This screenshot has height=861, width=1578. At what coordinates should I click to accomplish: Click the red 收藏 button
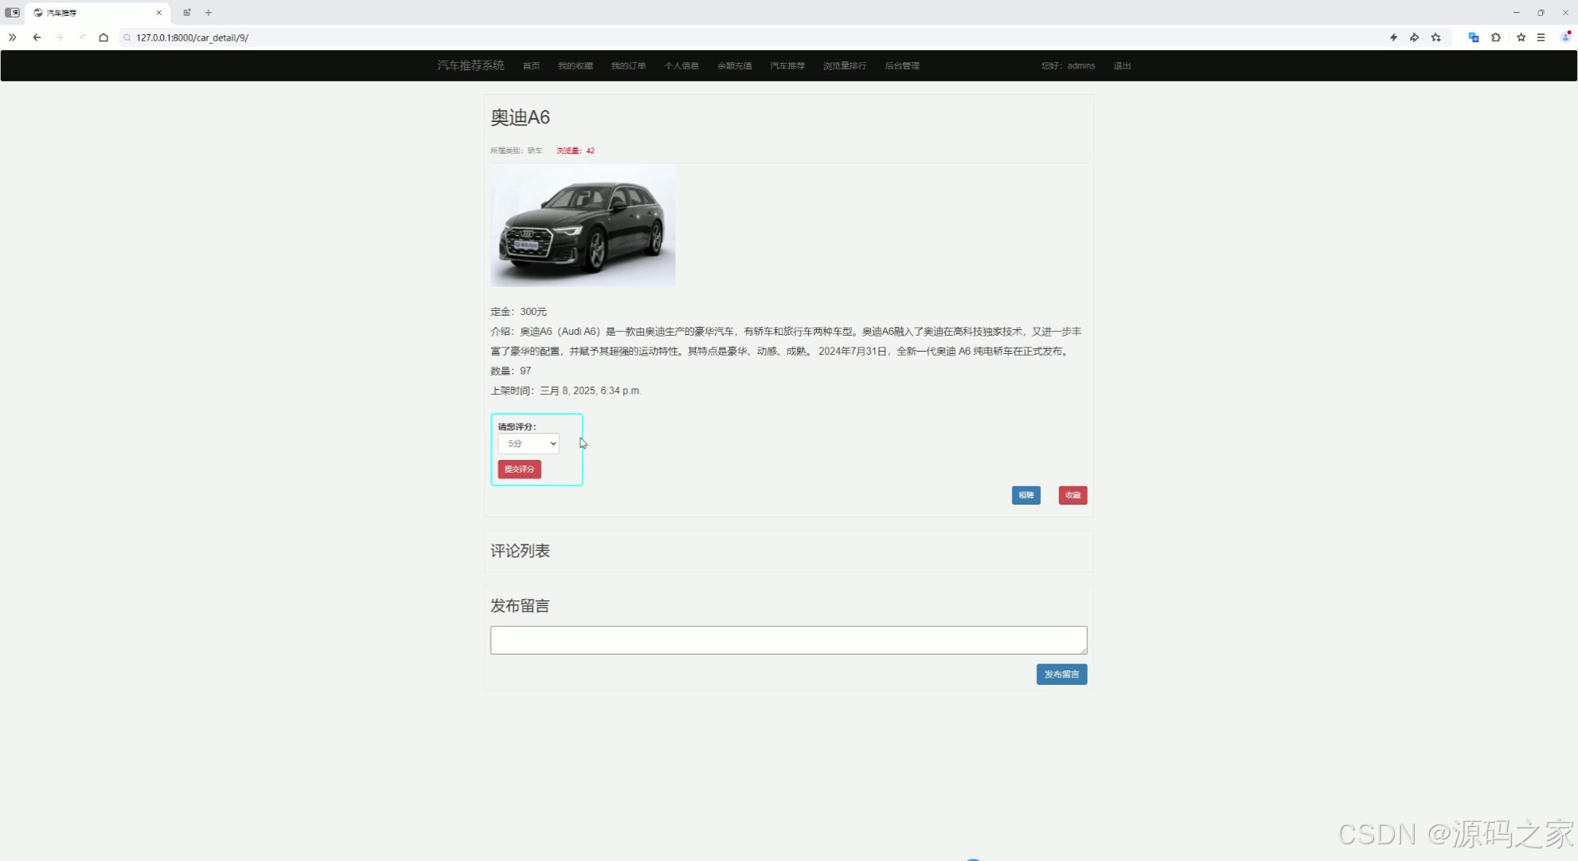[1073, 495]
